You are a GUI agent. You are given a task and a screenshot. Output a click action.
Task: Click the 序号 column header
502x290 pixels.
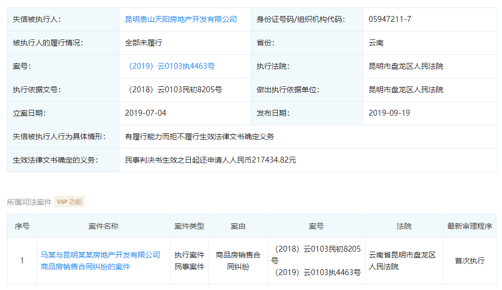coord(22,226)
